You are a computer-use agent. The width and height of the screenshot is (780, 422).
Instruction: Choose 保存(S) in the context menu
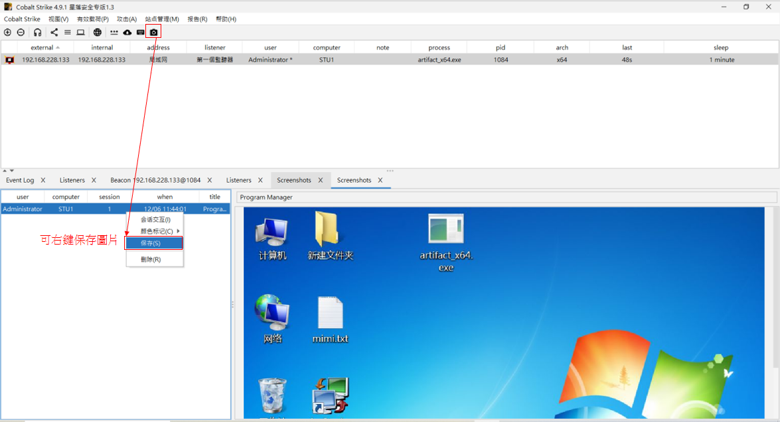point(154,243)
